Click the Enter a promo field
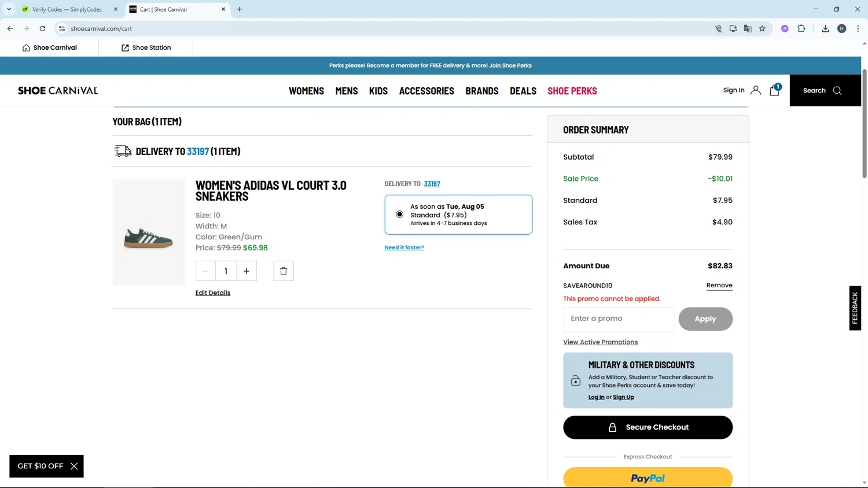This screenshot has width=868, height=488. point(619,319)
